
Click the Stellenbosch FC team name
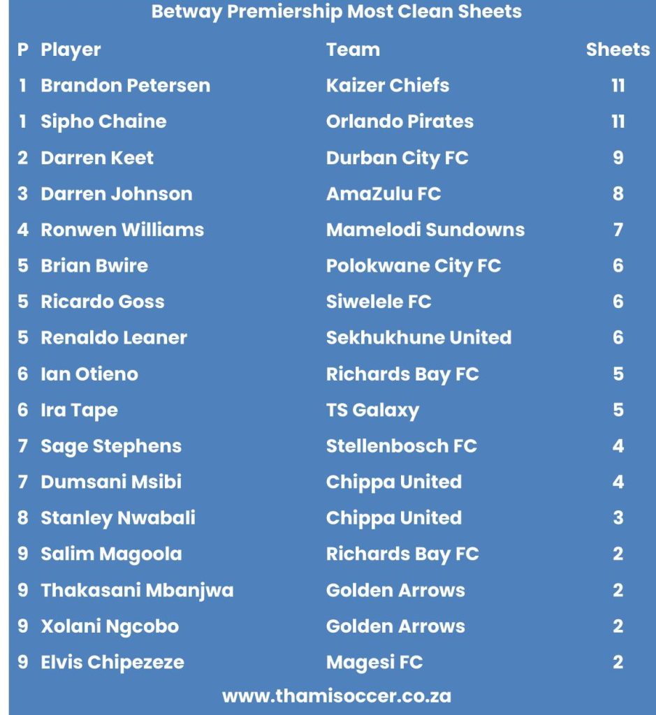point(402,446)
